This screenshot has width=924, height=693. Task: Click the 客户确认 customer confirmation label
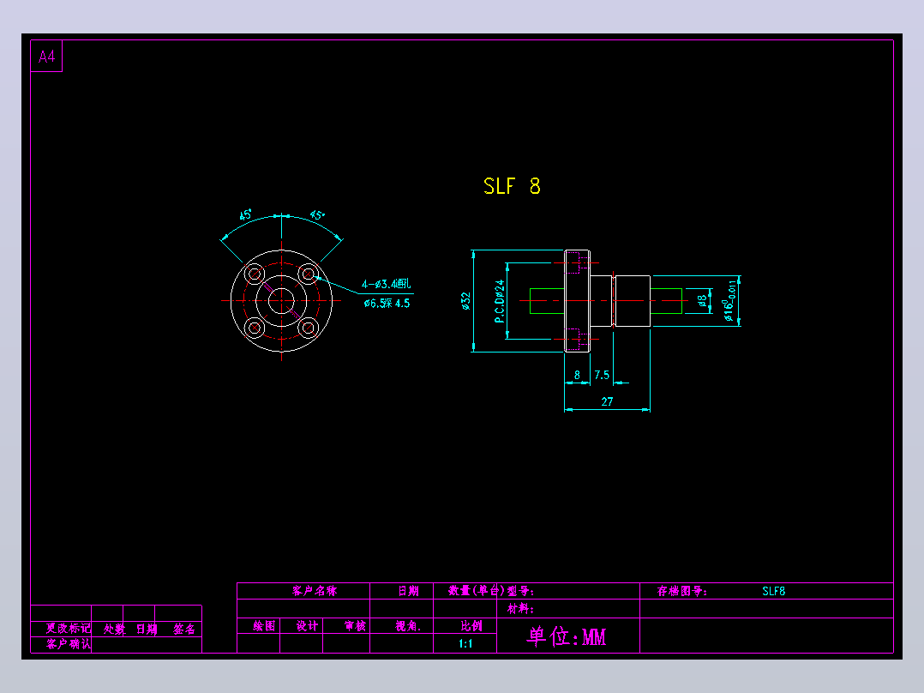pyautogui.click(x=69, y=644)
